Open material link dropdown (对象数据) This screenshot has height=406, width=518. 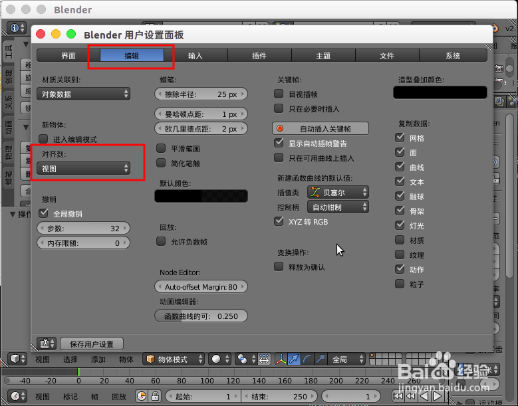(x=84, y=94)
